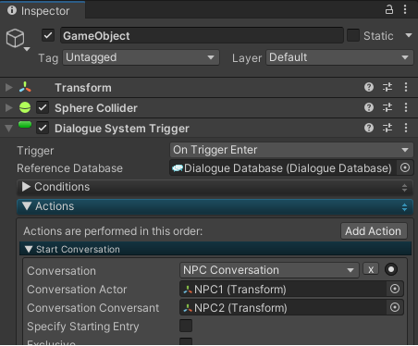Screen dimensions: 418x346
Task: Toggle the GameObject active checkbox
Action: [x=48, y=35]
